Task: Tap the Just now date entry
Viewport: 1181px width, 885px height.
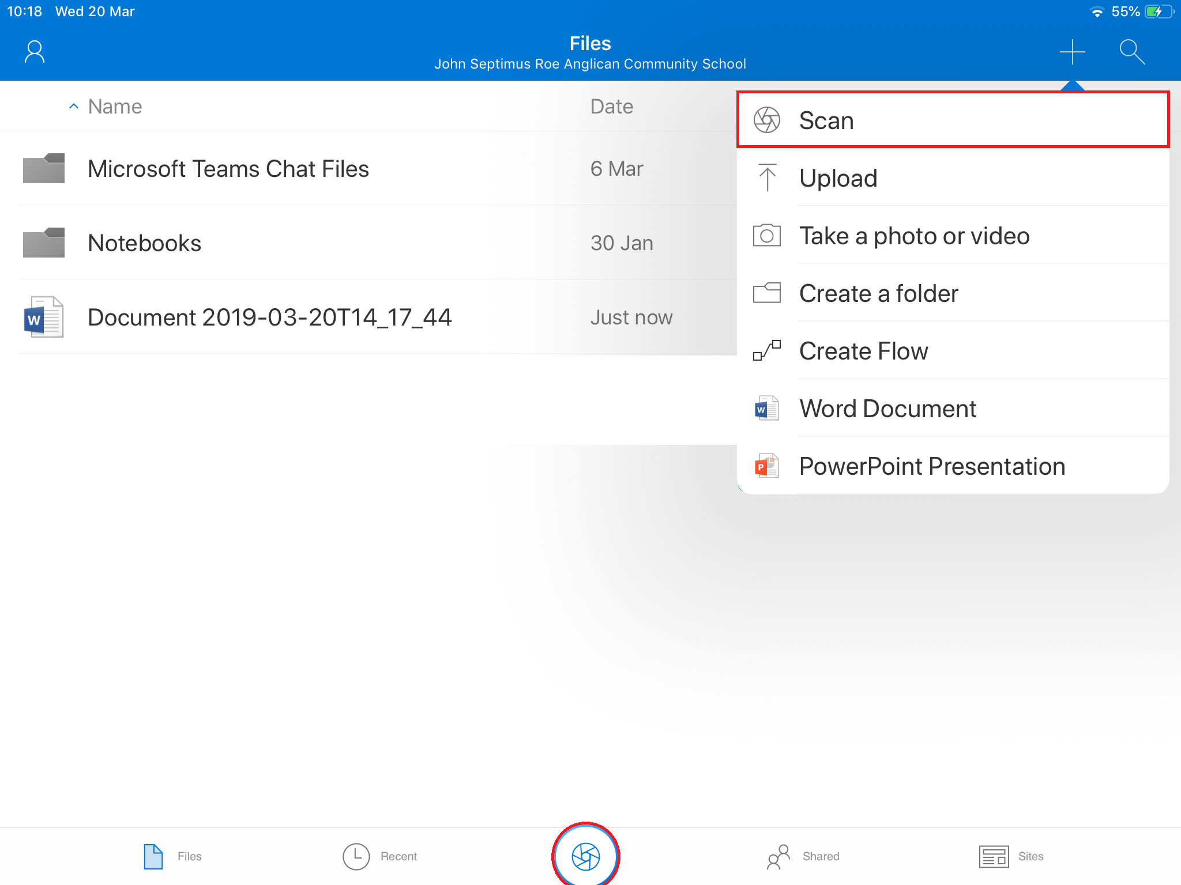Action: [x=631, y=317]
